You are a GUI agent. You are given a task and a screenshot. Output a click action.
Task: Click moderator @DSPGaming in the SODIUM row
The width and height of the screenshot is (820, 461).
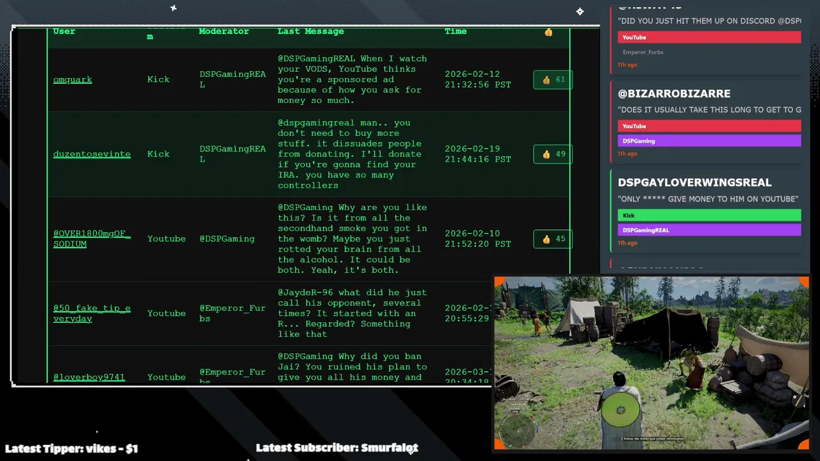[x=227, y=239]
